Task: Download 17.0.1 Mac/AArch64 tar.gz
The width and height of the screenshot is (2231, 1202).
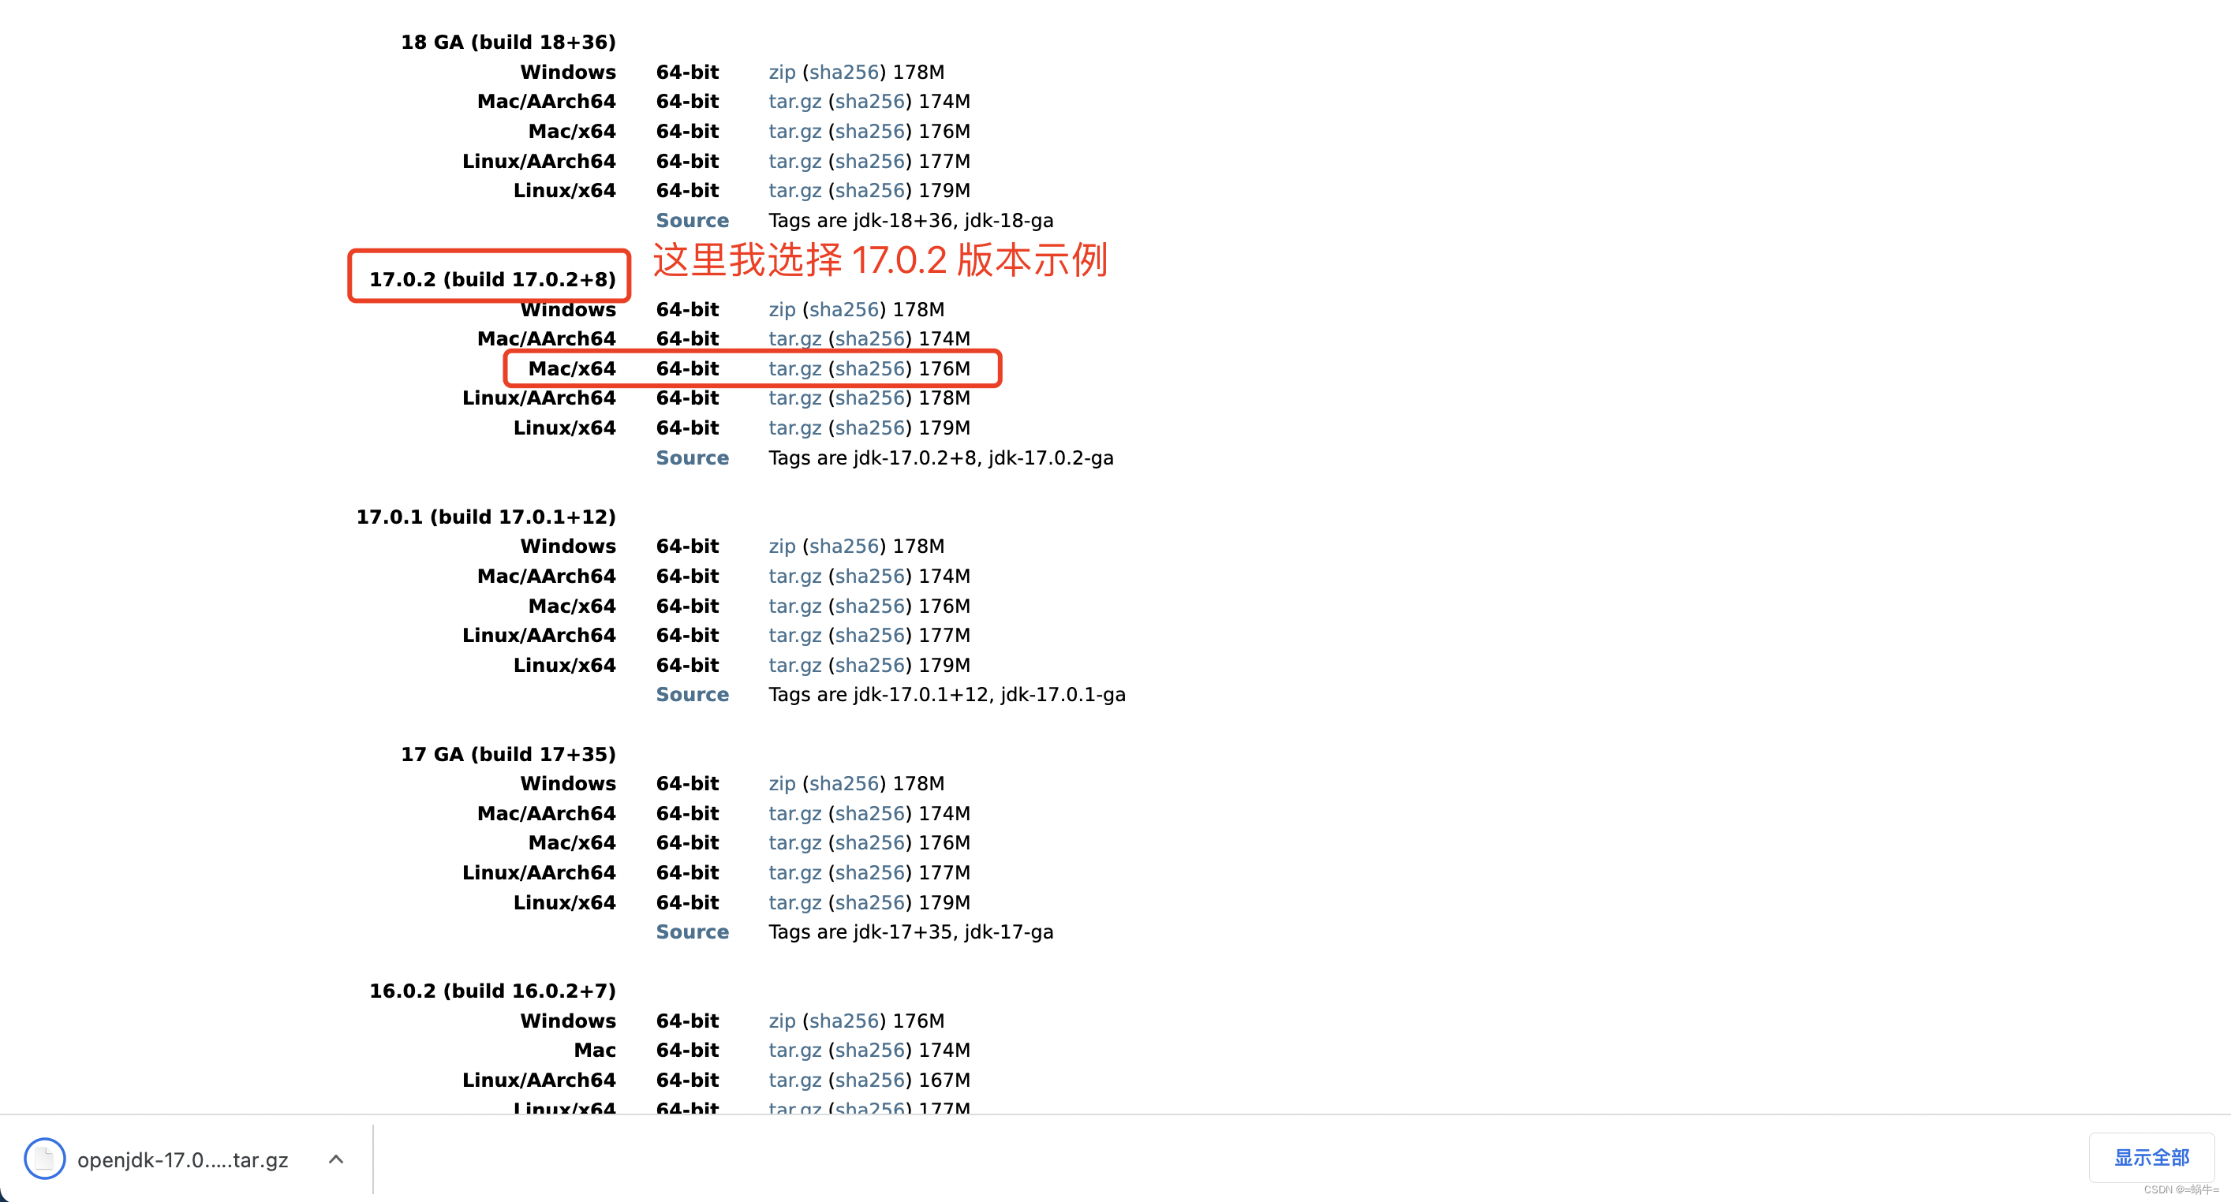Action: tap(794, 576)
